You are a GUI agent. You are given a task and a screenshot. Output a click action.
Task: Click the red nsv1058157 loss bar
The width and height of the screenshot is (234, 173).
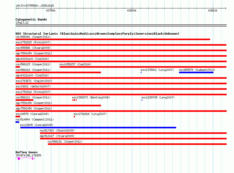pyautogui.click(x=143, y=67)
